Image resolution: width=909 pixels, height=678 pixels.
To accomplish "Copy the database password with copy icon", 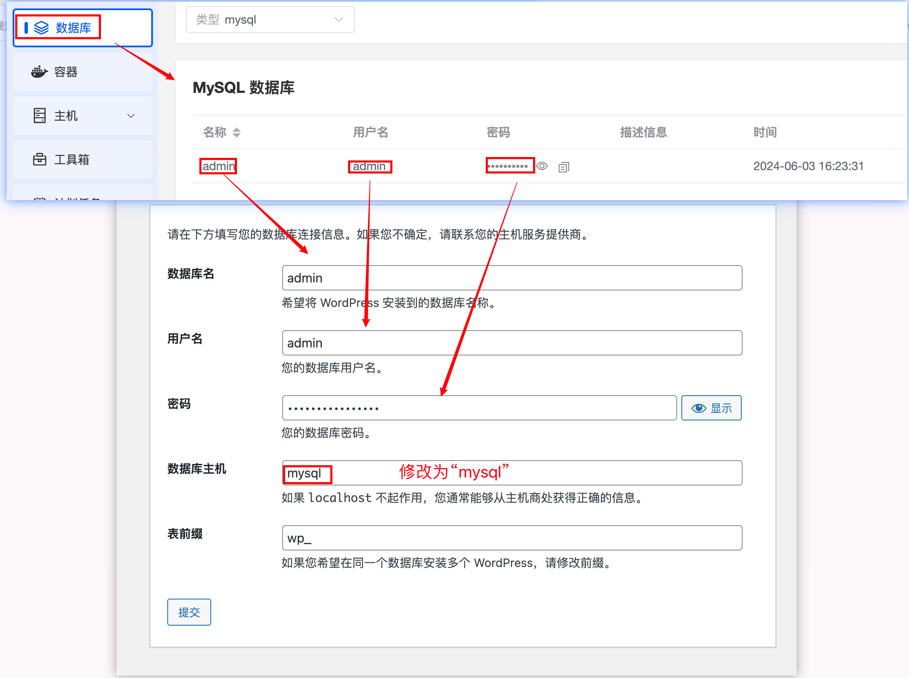I will coord(564,167).
